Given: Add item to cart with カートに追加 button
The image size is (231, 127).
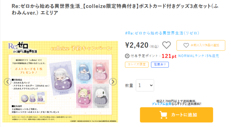Looking at the screenshot, I should (176, 115).
